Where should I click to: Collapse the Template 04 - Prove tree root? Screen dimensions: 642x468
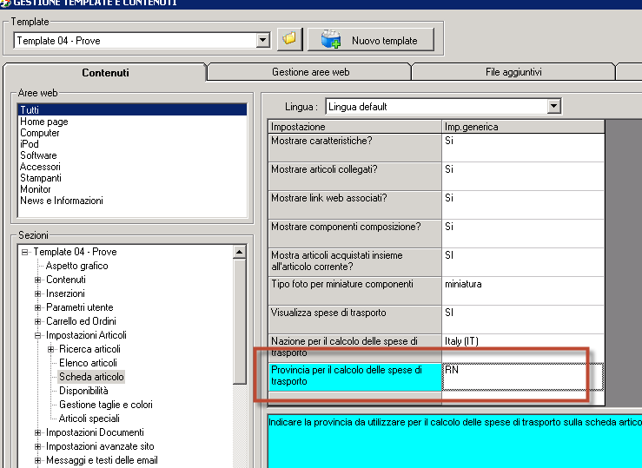[x=24, y=252]
